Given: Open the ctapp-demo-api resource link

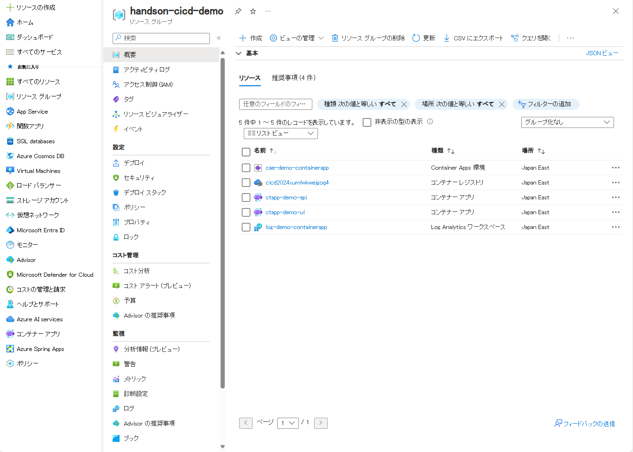Looking at the screenshot, I should 286,197.
